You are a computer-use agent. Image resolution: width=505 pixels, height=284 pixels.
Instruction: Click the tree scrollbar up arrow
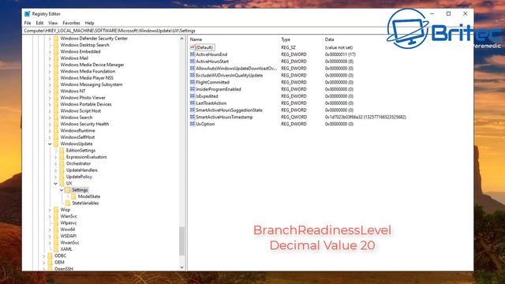tap(182, 39)
